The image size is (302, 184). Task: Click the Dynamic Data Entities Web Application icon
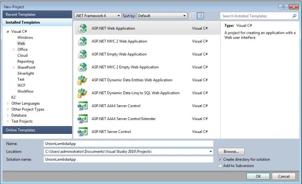[83, 80]
